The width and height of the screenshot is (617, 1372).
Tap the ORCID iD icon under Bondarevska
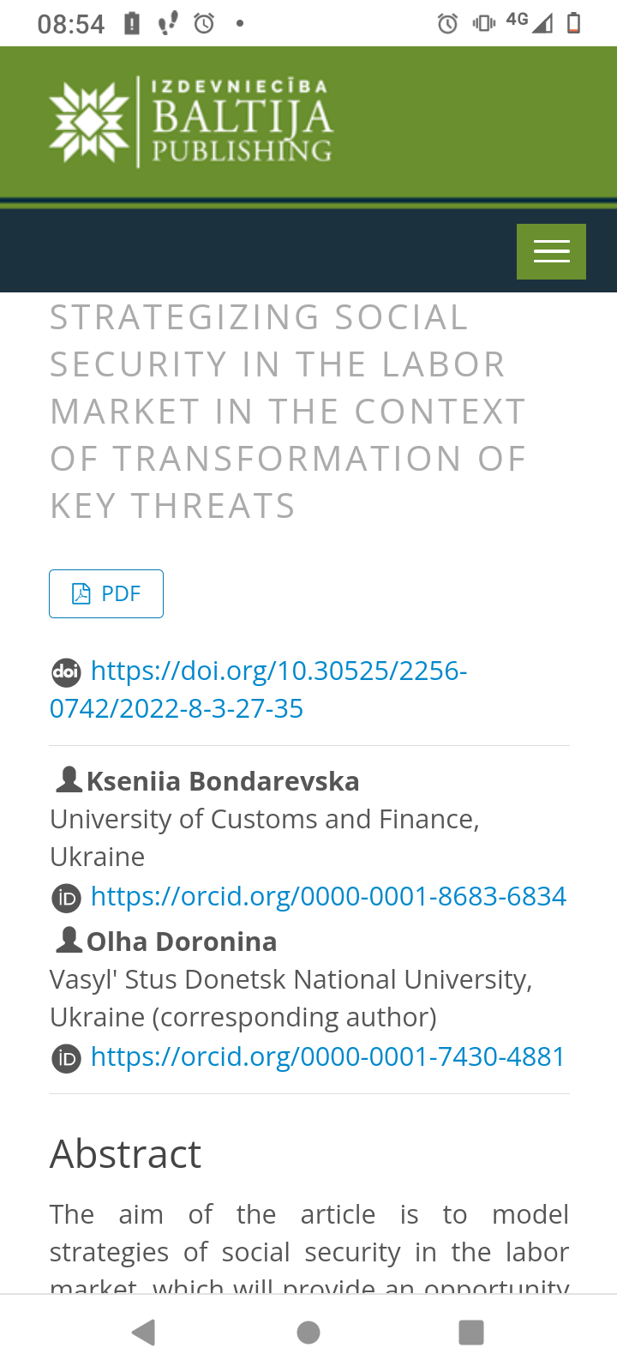point(66,898)
